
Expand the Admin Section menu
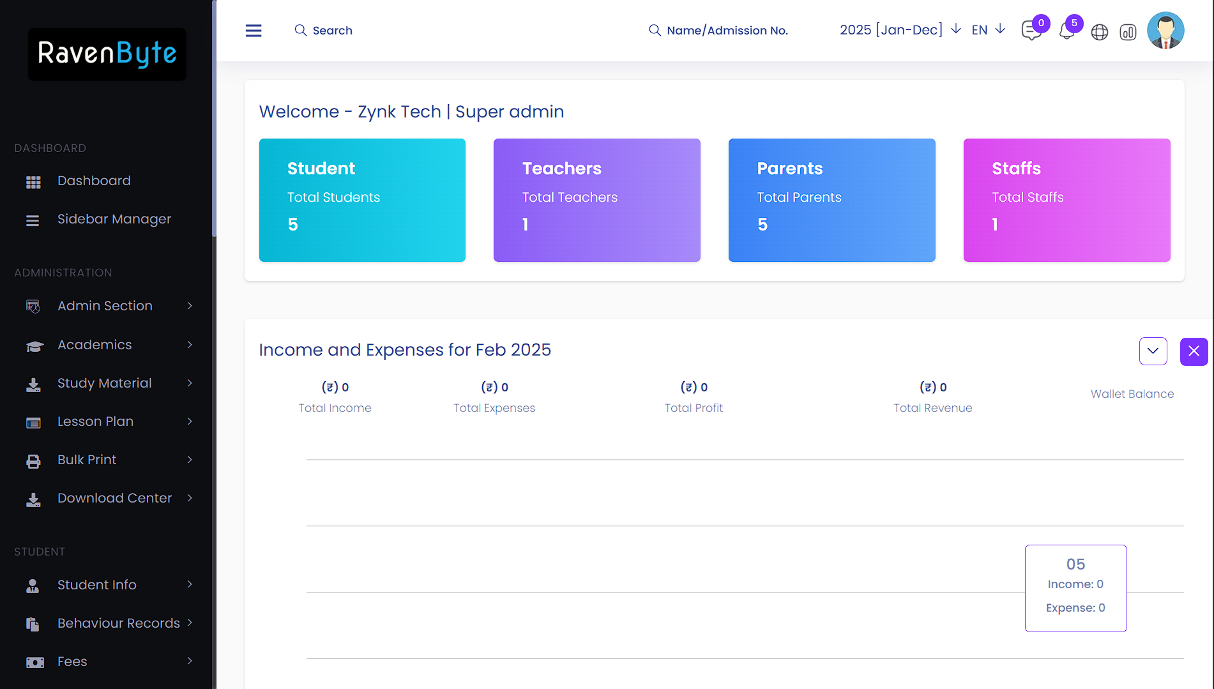click(x=105, y=306)
